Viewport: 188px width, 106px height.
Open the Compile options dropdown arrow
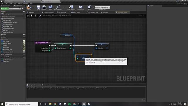point(33,8)
